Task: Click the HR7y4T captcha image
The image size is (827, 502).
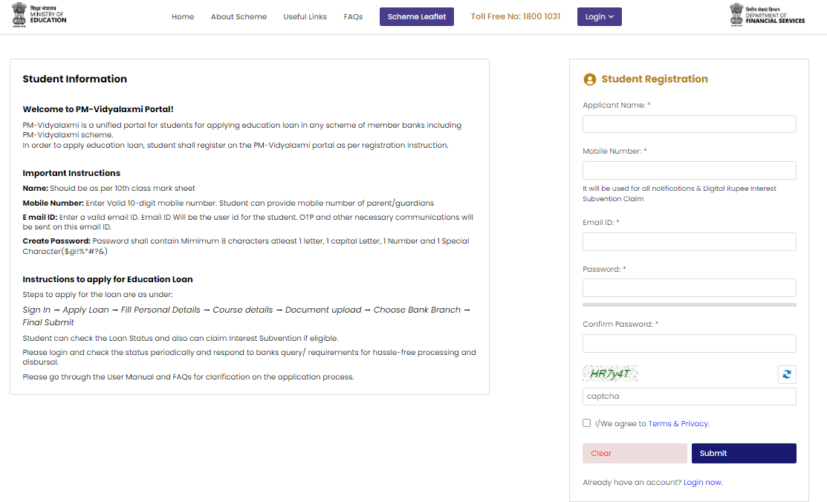Action: [611, 374]
